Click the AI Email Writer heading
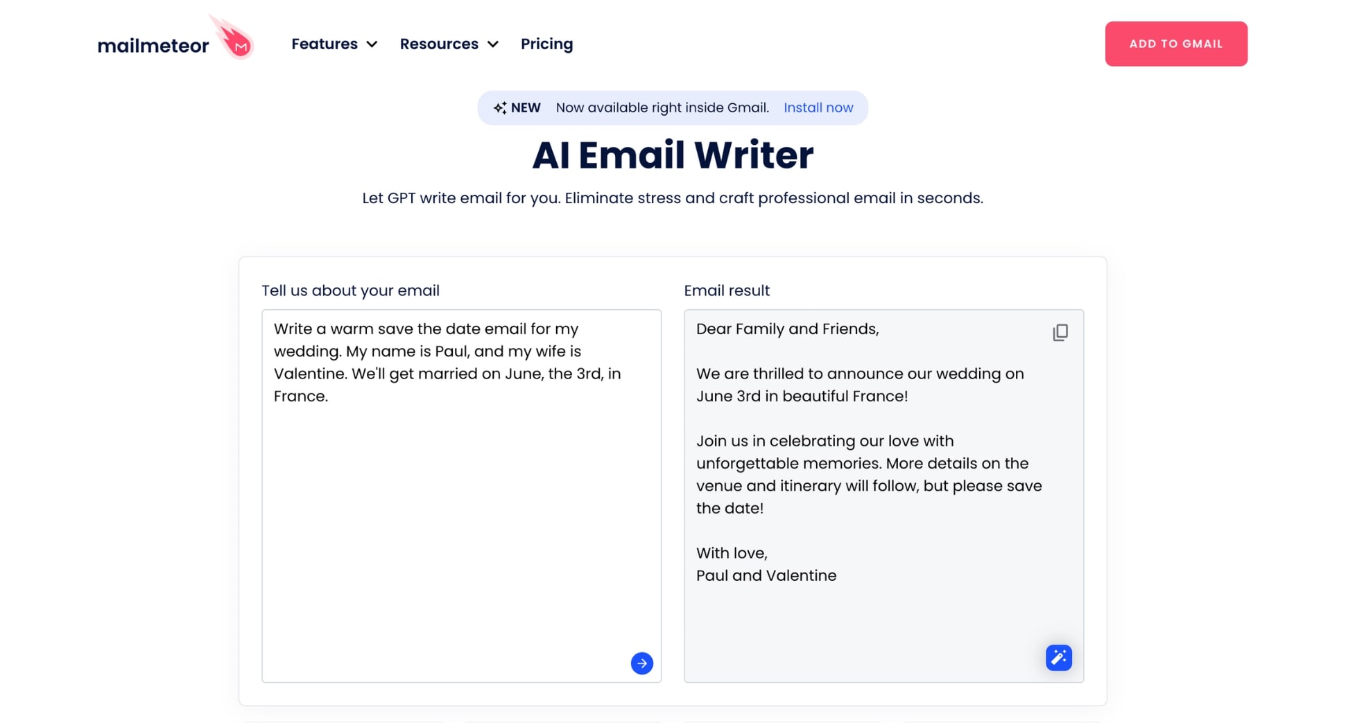This screenshot has width=1346, height=723. click(x=672, y=155)
